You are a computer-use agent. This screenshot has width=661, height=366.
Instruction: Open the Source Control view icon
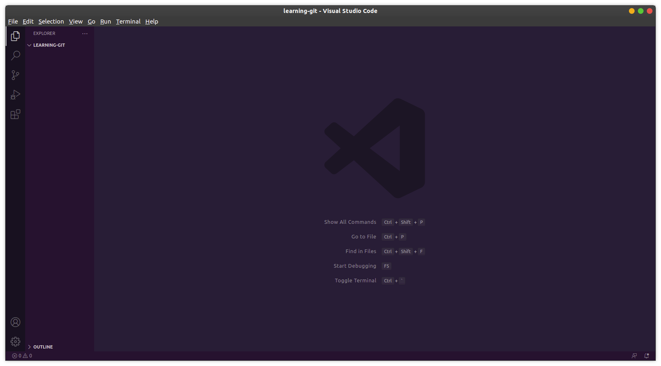click(x=15, y=75)
